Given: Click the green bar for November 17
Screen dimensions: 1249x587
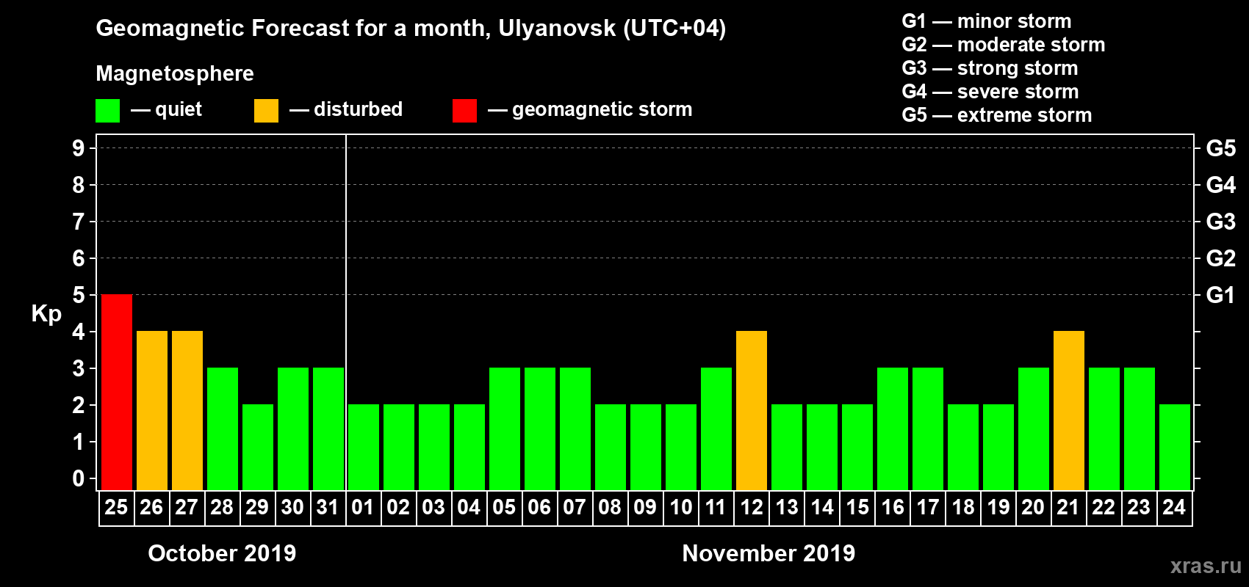Looking at the screenshot, I should click(x=928, y=429).
